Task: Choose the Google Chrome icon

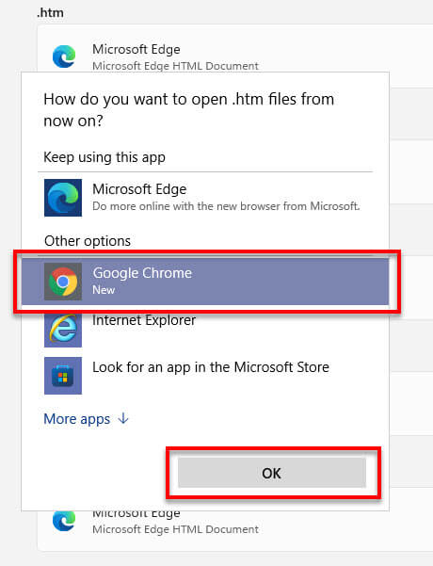Action: [63, 282]
